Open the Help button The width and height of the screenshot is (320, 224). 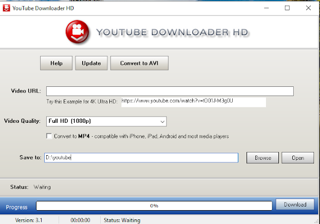56,63
